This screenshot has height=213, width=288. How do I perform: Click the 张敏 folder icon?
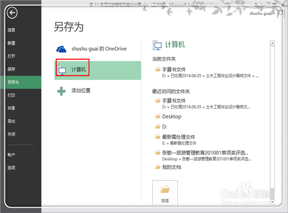158,153
